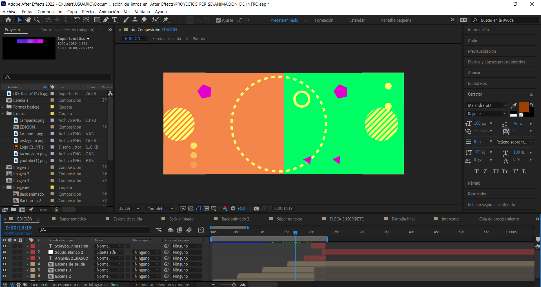The height and width of the screenshot is (287, 541).
Task: Open the Efectos y ajustes preestablecidos panel
Action: tap(496, 62)
